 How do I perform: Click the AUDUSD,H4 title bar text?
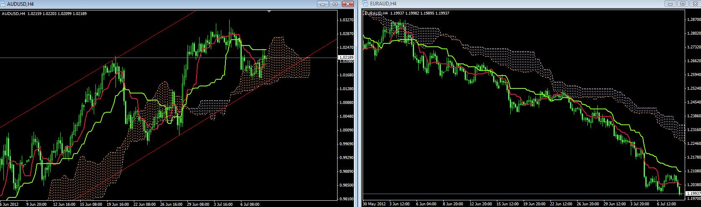20,4
